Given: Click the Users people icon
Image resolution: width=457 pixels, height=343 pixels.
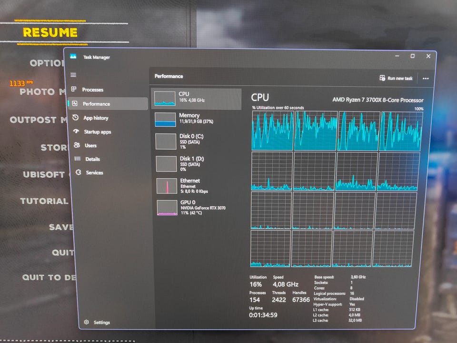Looking at the screenshot, I should pyautogui.click(x=77, y=145).
